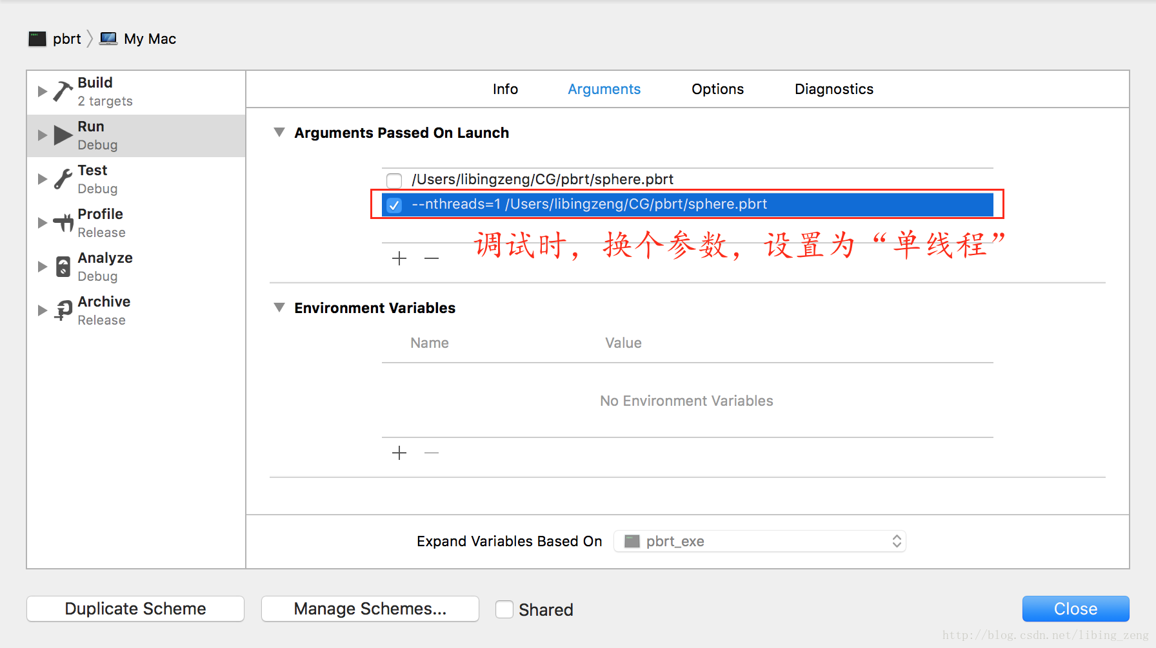Expand the Archive action disclosure triangle
The width and height of the screenshot is (1156, 648).
(43, 310)
